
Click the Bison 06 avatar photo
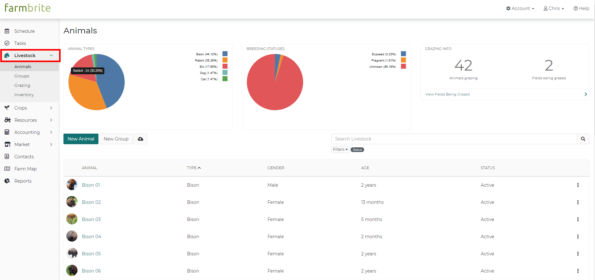point(72,270)
